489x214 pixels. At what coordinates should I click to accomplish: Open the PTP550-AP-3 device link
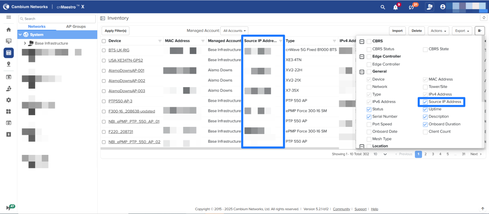[x=120, y=101]
